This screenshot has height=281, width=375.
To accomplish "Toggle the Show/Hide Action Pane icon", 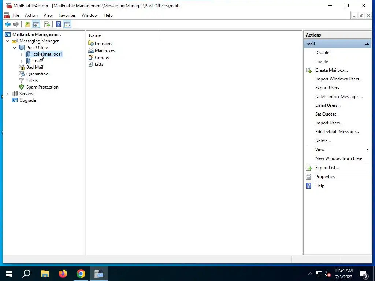I will tap(67, 24).
